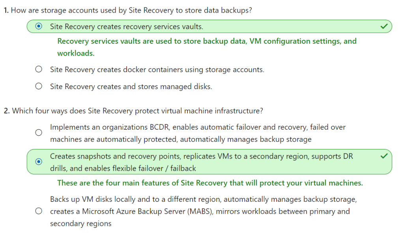Click the "Site Recovery creates recovery services vaults" label

tap(126, 26)
